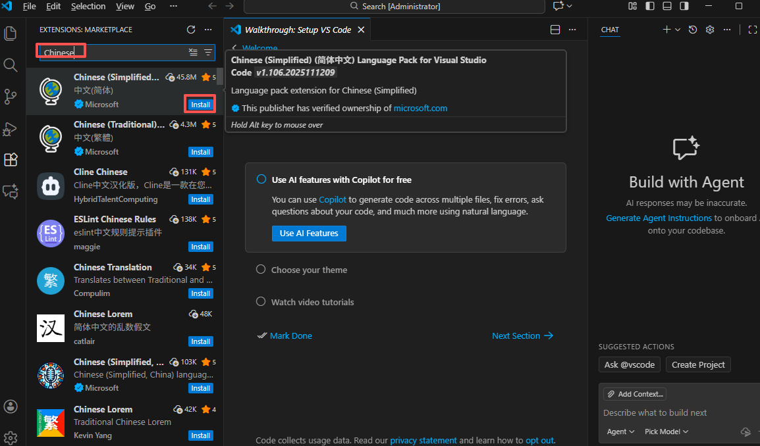Open the Accounts menu icon
This screenshot has width=760, height=446.
(x=10, y=407)
